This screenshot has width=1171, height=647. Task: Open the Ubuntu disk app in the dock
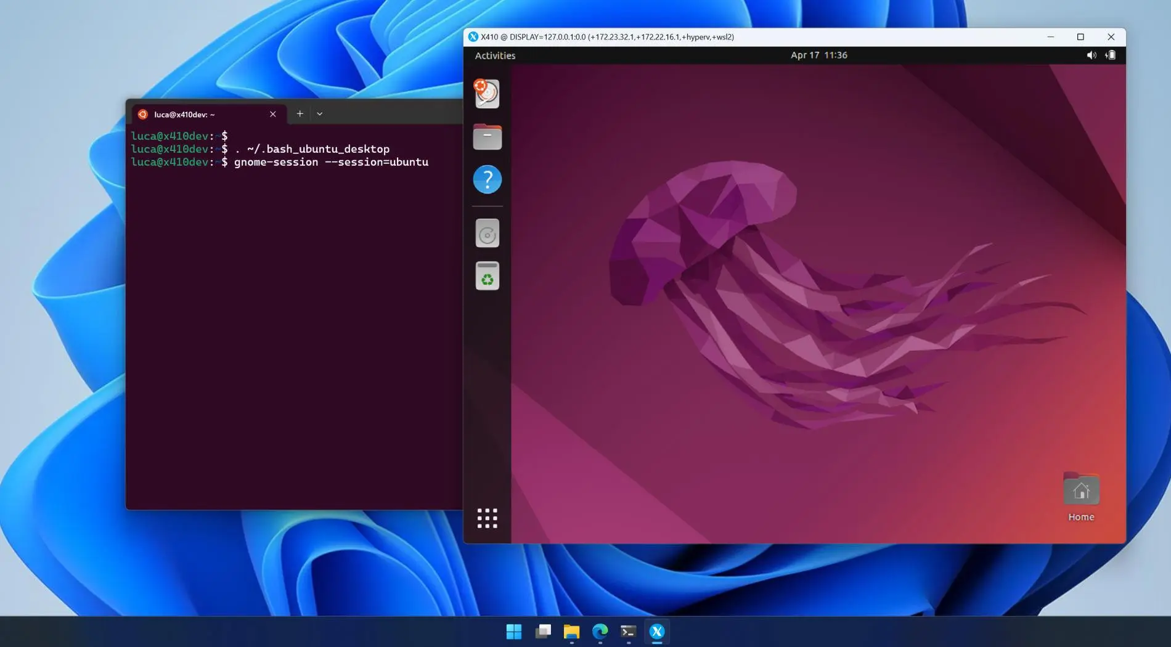coord(487,94)
